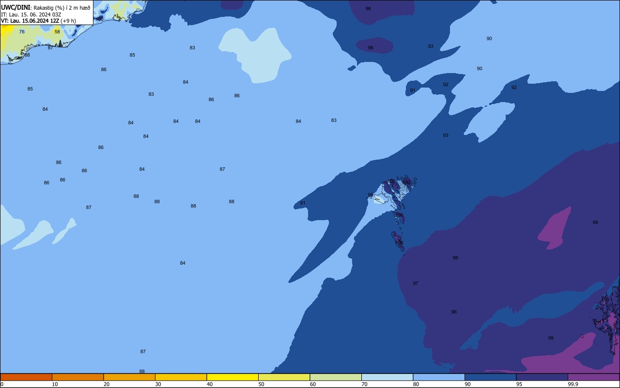Click the 58 humidity value on the map

click(57, 31)
